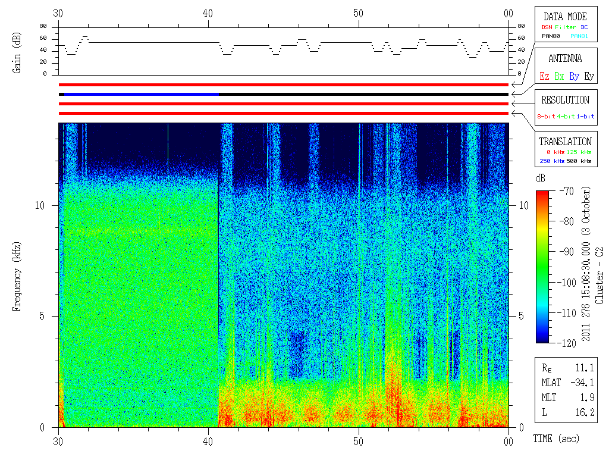
Task: Click the MLT value 1.9
Action: click(587, 397)
